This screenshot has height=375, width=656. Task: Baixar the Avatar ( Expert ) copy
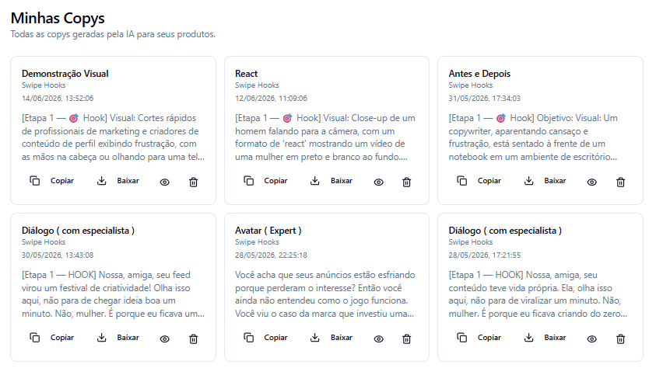332,338
